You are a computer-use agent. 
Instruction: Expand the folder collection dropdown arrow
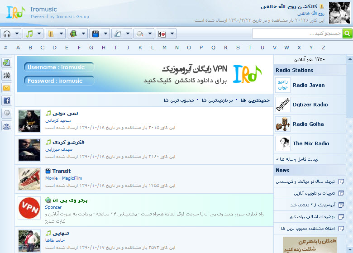[61, 34]
